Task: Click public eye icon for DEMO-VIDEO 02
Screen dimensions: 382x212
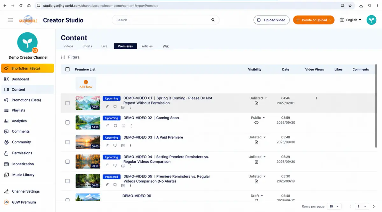Action: click(257, 123)
